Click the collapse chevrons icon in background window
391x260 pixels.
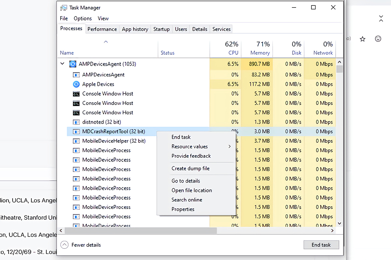pos(381,19)
